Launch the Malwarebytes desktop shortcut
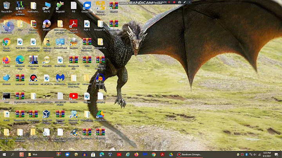The height and width of the screenshot is (158, 282). 60,79
